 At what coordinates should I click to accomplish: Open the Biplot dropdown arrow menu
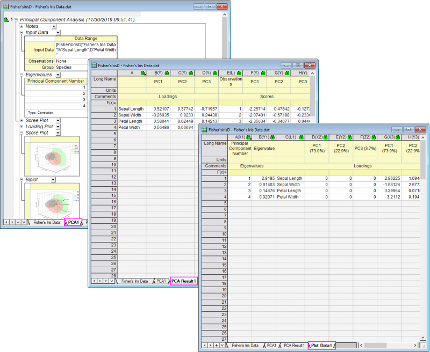[53, 180]
